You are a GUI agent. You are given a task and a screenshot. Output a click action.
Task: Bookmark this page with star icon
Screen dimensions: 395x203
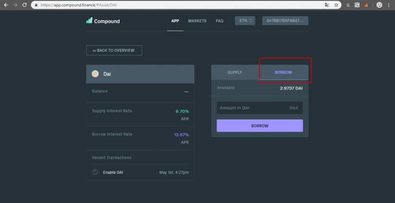point(336,5)
